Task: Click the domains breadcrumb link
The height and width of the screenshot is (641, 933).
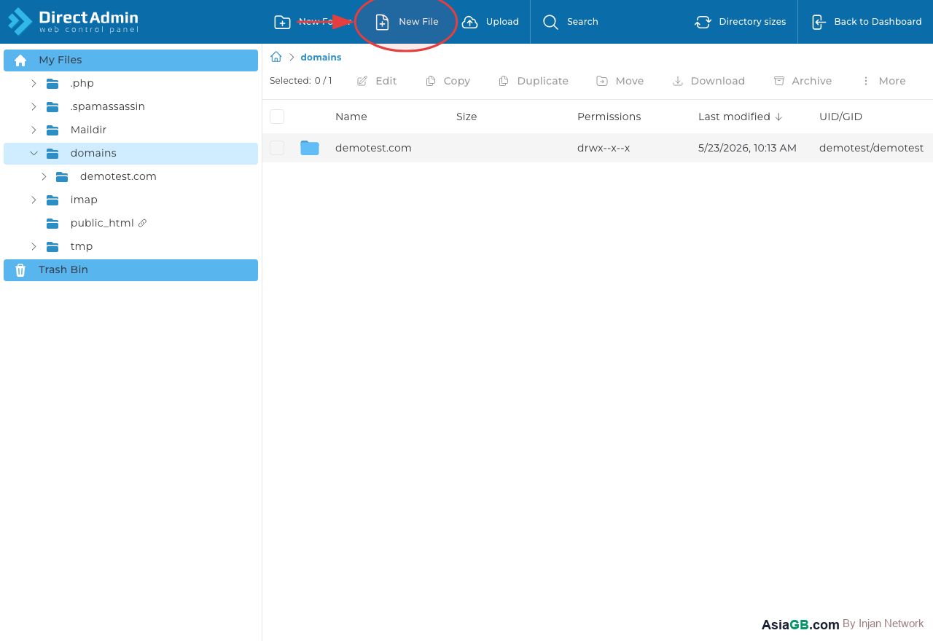Action: [321, 58]
